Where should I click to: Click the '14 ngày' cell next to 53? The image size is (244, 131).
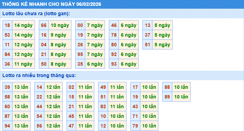pos(24,35)
